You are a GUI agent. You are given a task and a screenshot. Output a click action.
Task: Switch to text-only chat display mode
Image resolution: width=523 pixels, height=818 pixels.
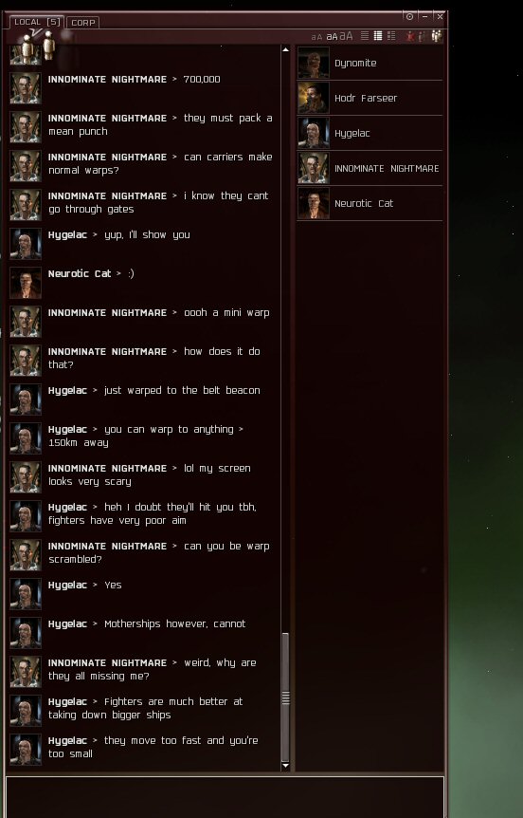point(365,35)
